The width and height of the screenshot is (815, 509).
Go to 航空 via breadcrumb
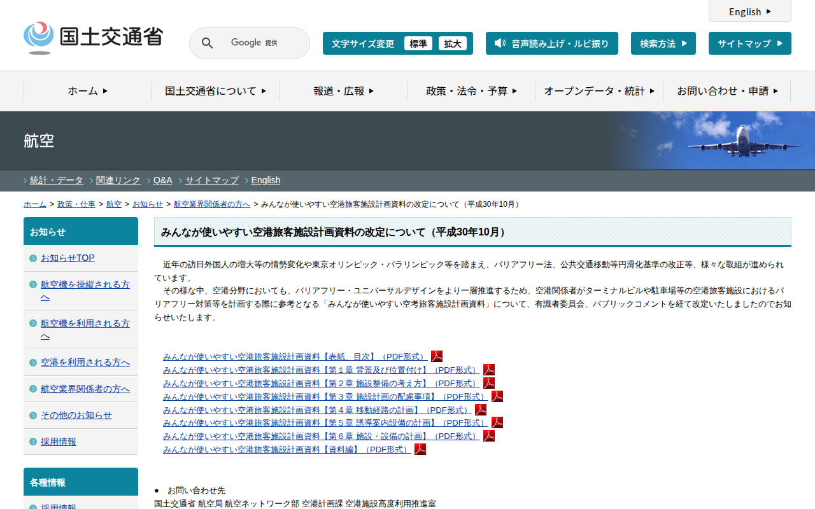pyautogui.click(x=114, y=204)
